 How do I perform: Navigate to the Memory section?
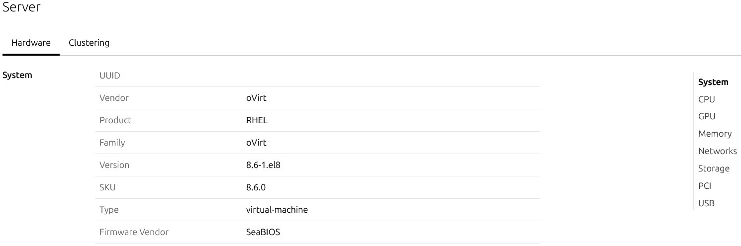coord(715,134)
